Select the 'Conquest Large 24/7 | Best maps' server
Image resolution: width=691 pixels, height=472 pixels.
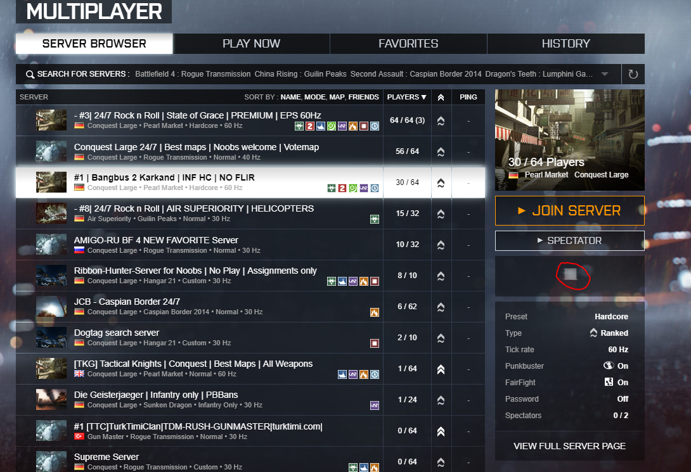(x=250, y=151)
